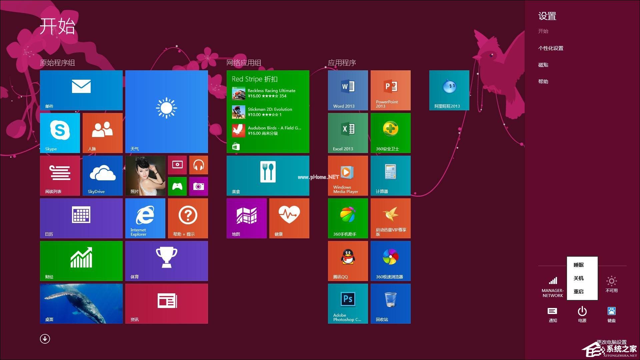
Task: Open Skype tile
Action: point(62,134)
